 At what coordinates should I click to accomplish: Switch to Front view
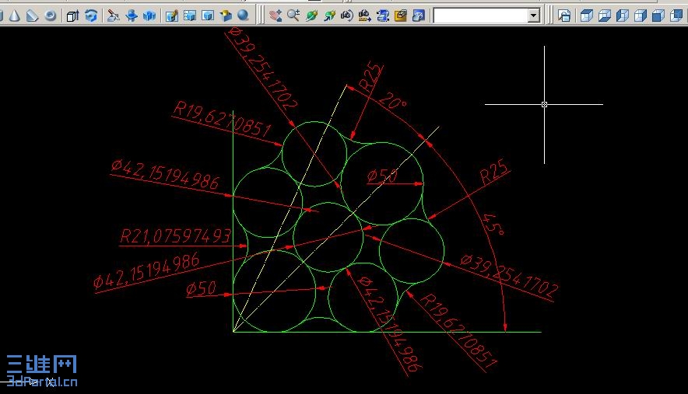pyautogui.click(x=658, y=16)
